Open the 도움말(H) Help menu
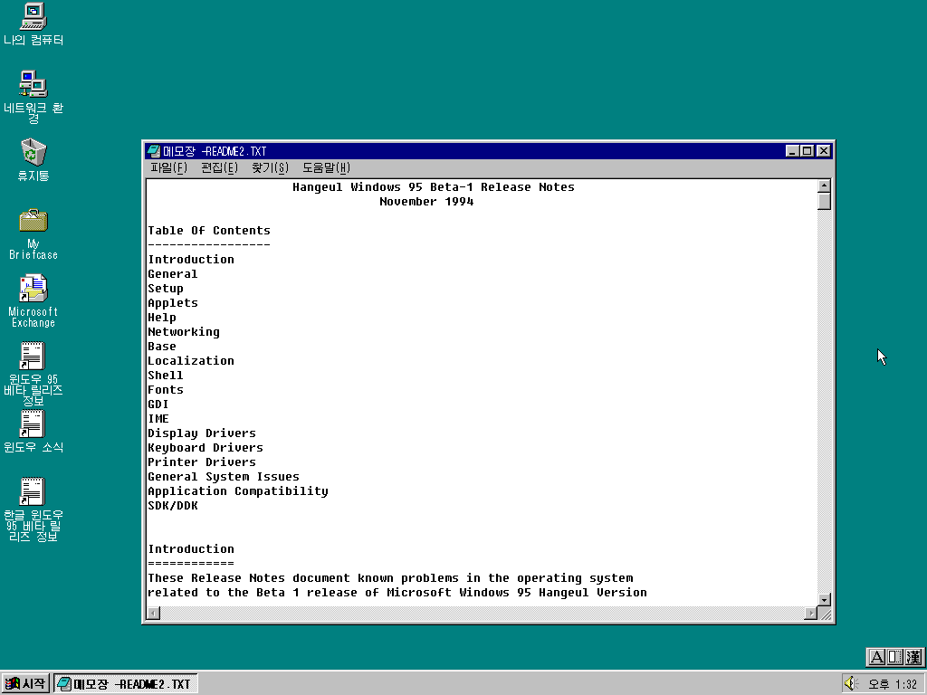 point(326,167)
